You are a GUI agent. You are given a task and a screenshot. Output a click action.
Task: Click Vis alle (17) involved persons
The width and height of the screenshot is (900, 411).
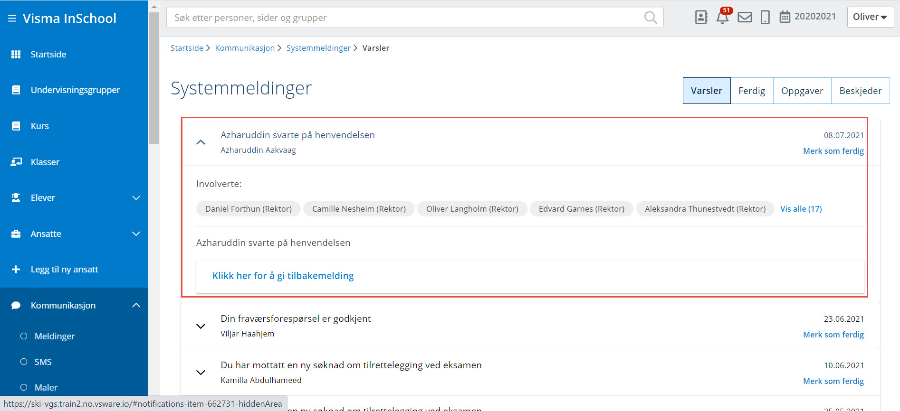801,209
